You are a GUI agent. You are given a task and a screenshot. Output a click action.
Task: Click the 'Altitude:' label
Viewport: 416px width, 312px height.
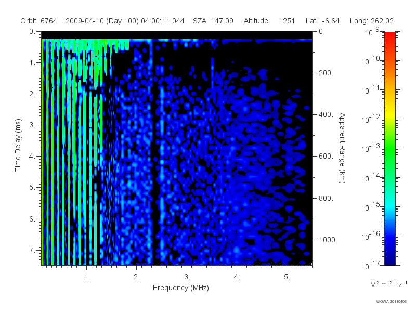click(x=257, y=21)
